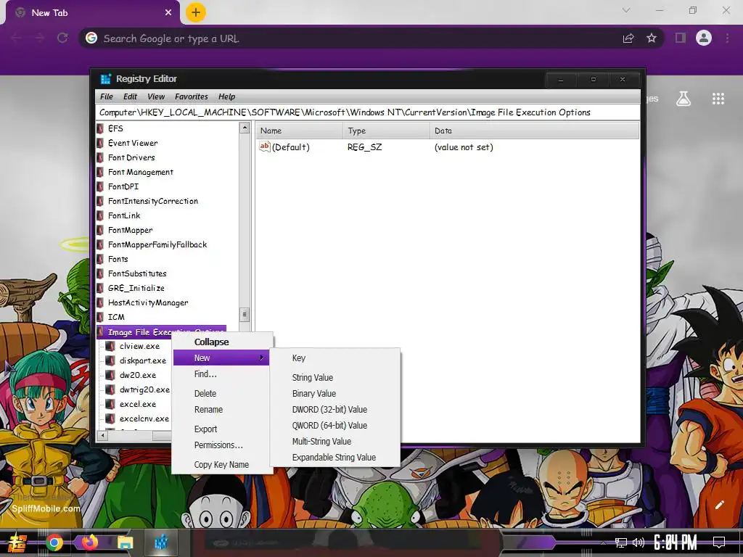Screen dimensions: 743x557
Task: Click the Name column header
Action: [x=300, y=131]
